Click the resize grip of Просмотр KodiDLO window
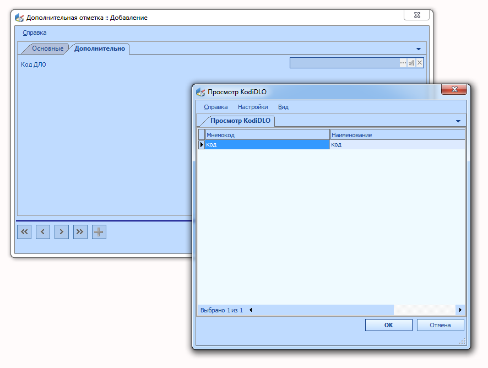 (462, 341)
